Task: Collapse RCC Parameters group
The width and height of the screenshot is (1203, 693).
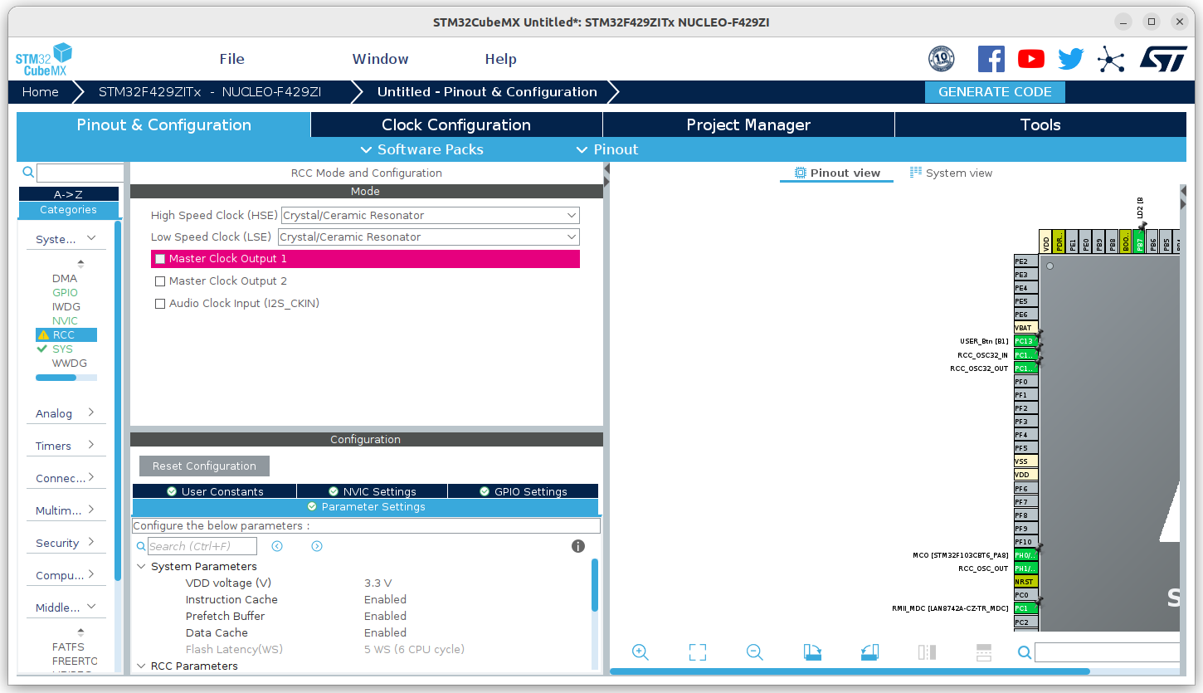Action: tap(141, 666)
